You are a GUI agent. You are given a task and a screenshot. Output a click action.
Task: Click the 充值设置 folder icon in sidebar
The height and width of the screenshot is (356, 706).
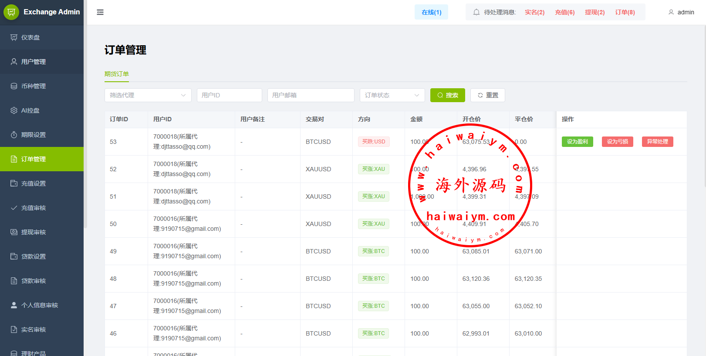pyautogui.click(x=14, y=183)
